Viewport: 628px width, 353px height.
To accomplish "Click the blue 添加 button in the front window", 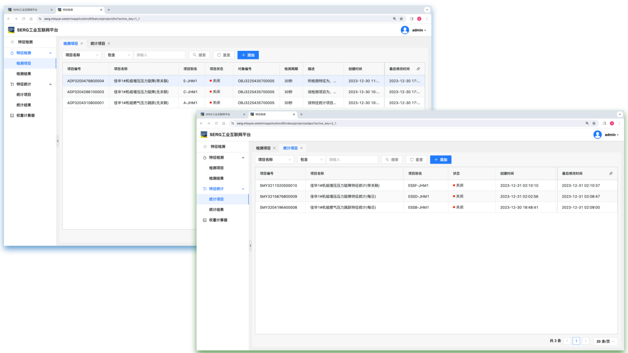I will coord(440,160).
